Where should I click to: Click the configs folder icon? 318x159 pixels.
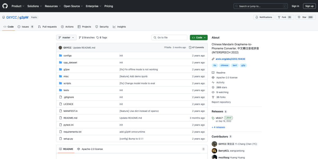[60, 56]
